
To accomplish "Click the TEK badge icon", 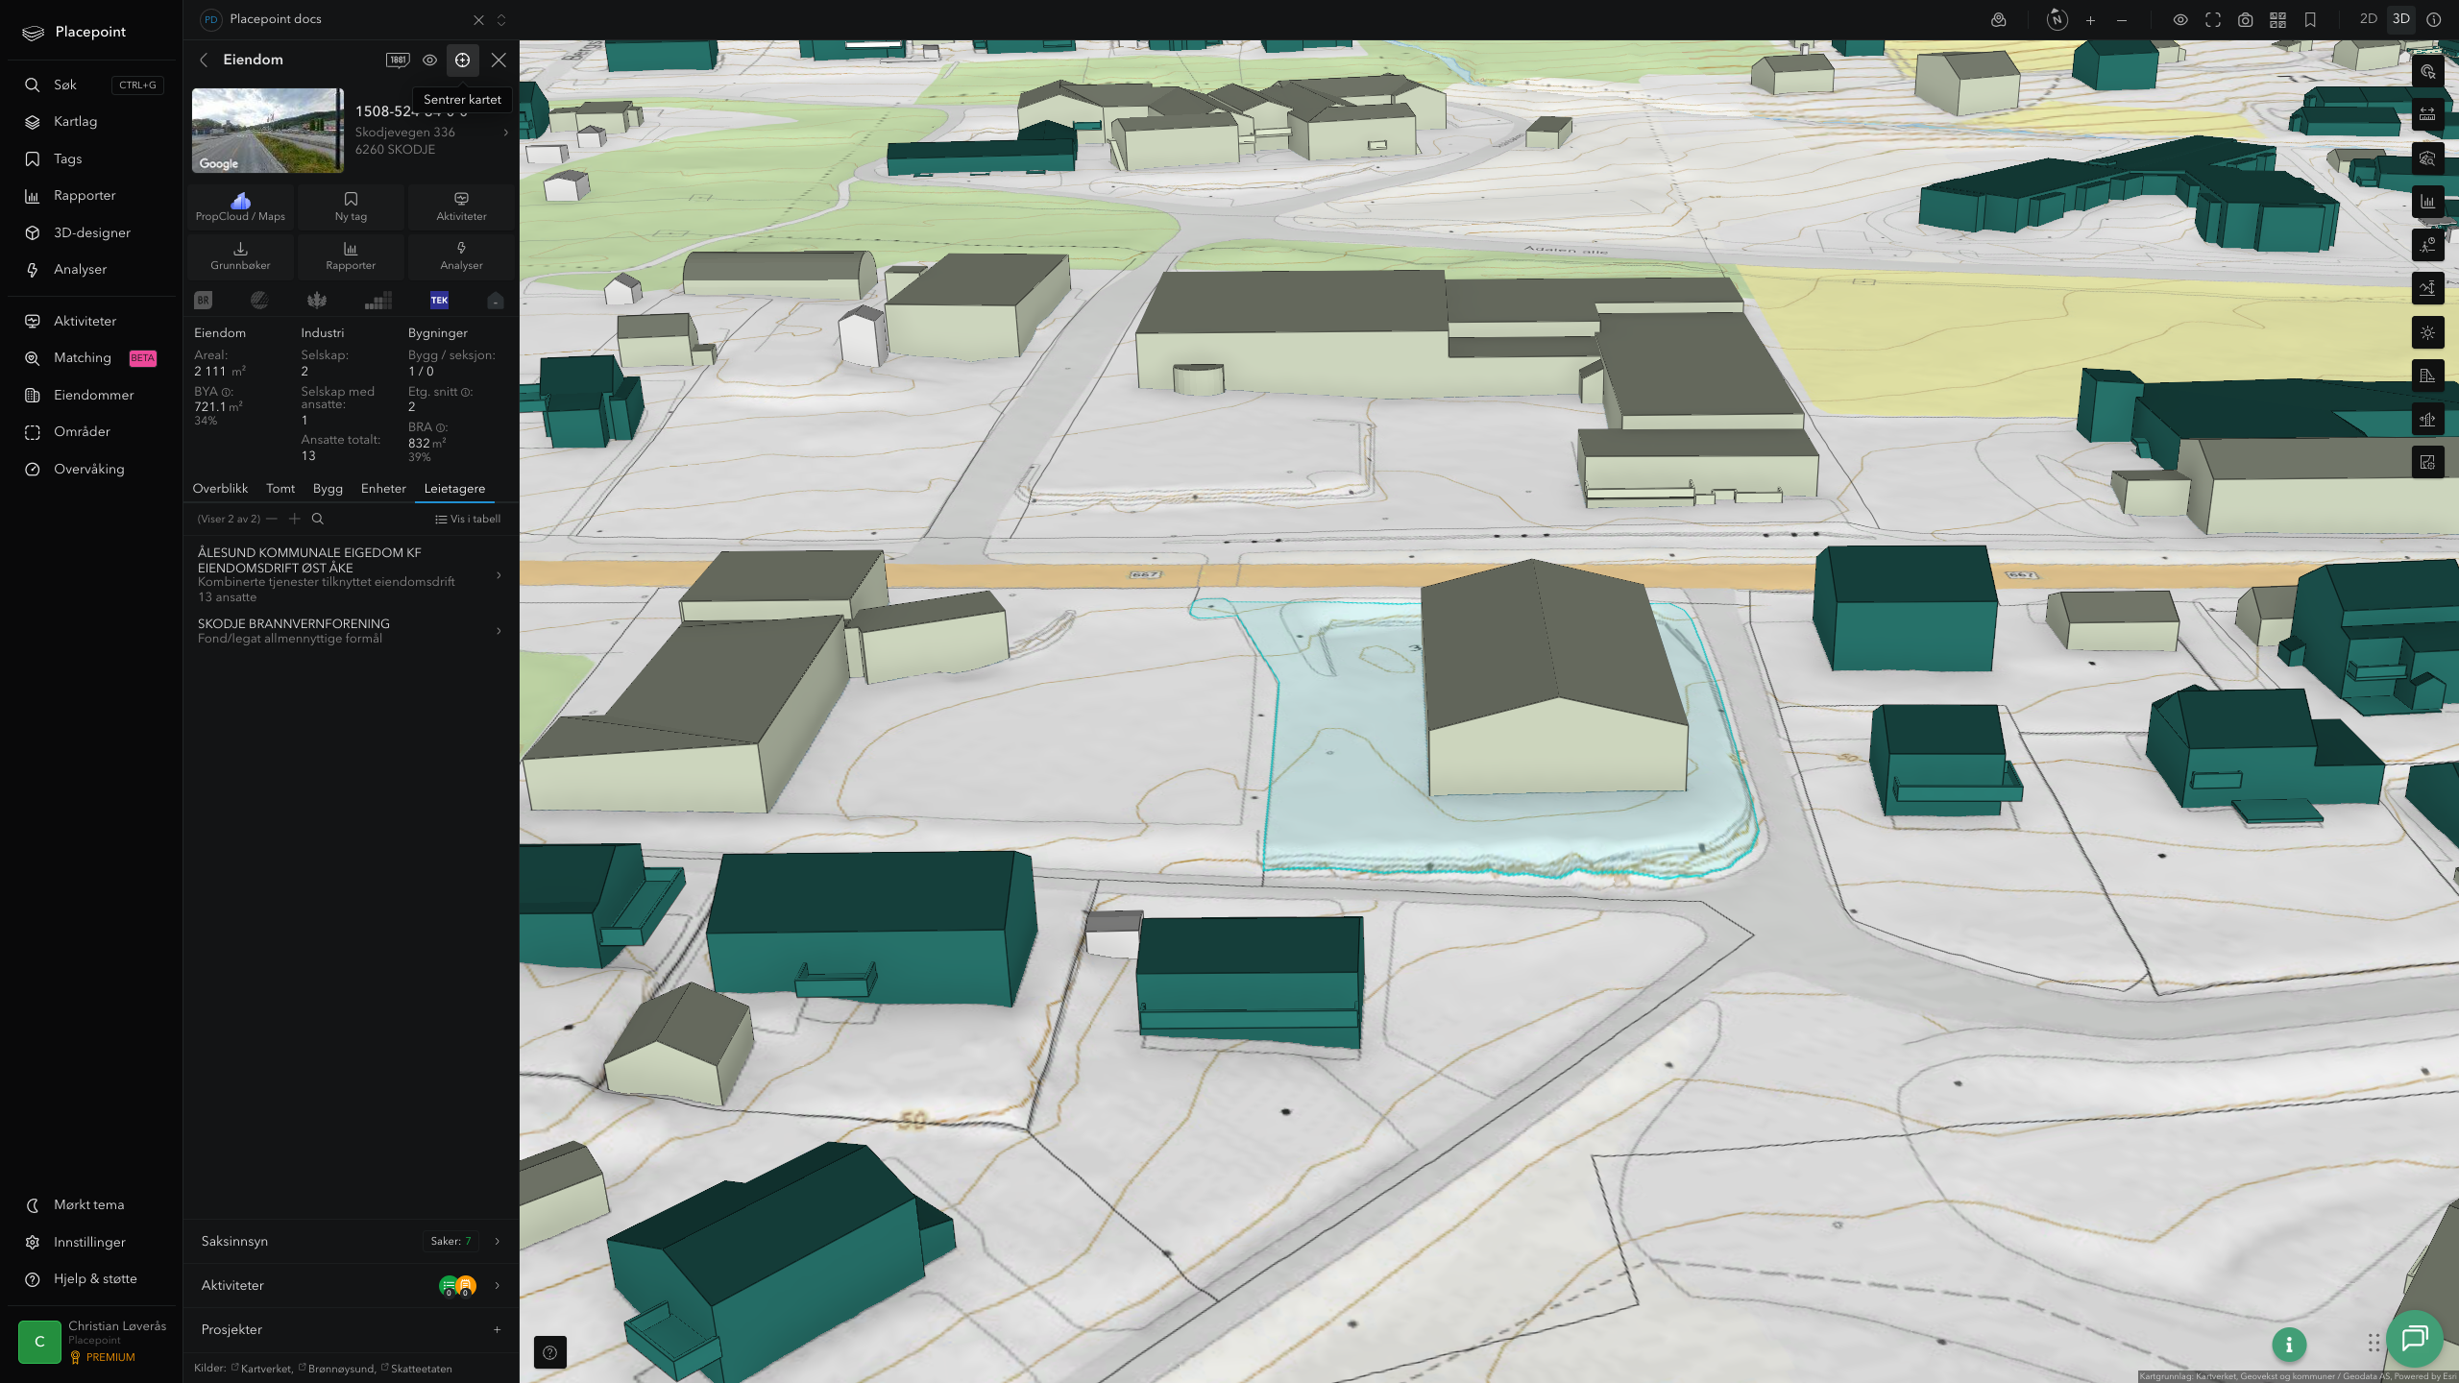I will pyautogui.click(x=439, y=300).
